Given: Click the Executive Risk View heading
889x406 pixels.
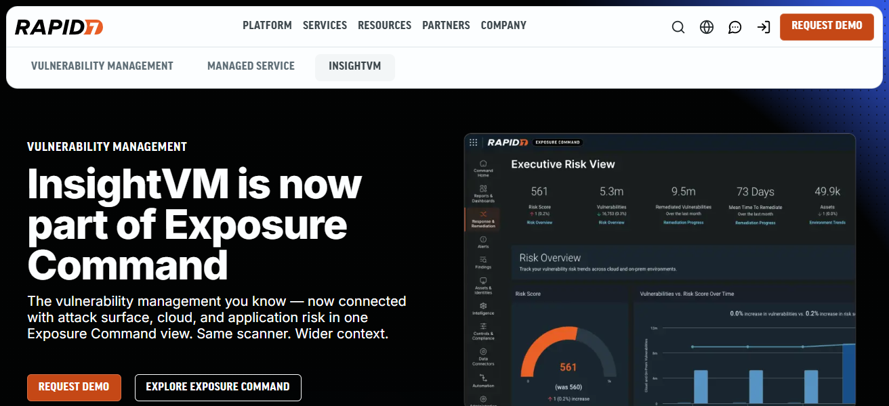Looking at the screenshot, I should click(x=563, y=164).
